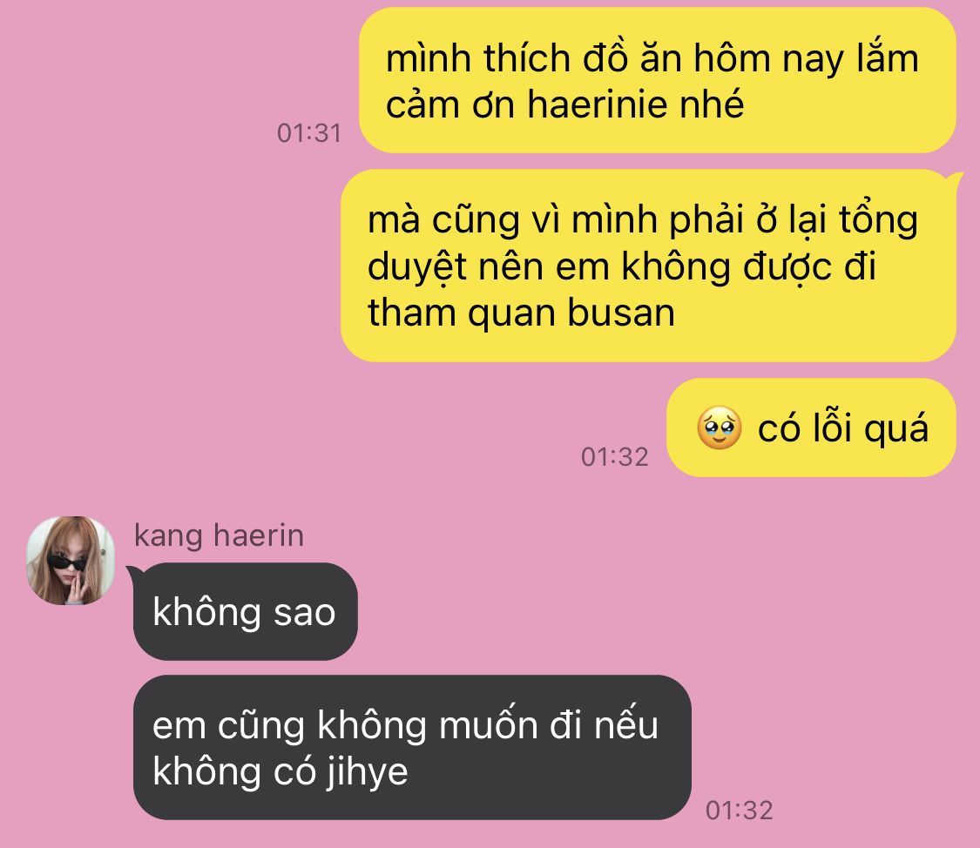Click the words 'cảm ơn' in first bubble
The width and height of the screenshot is (980, 848).
(449, 104)
